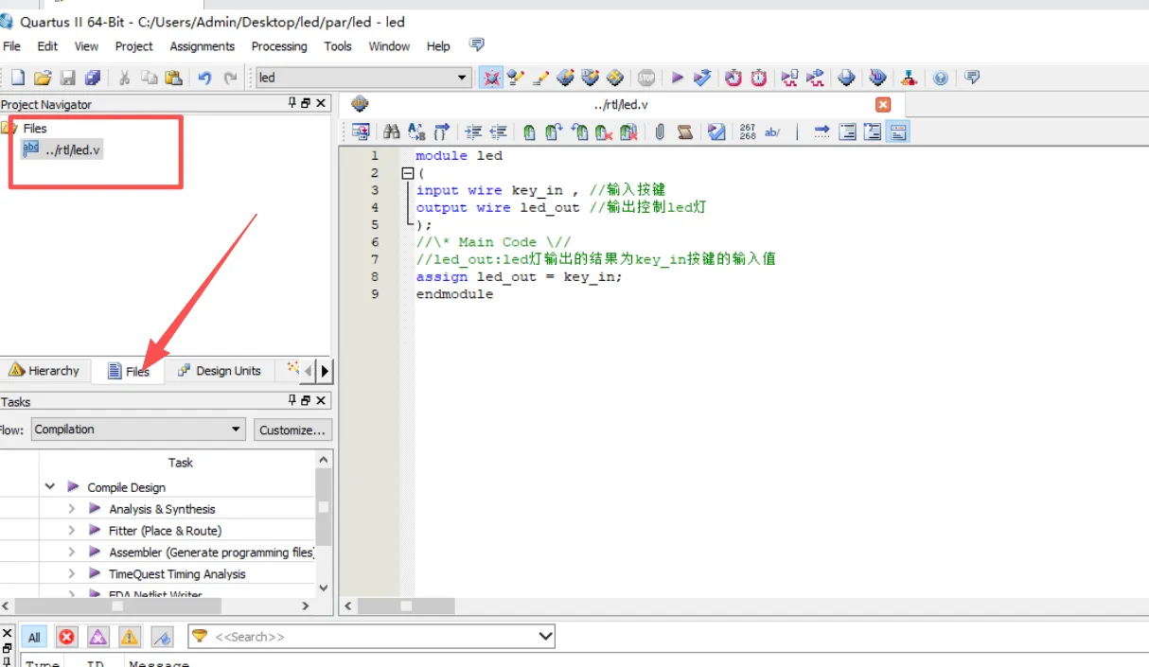Toggle the All messages filter

(x=34, y=638)
